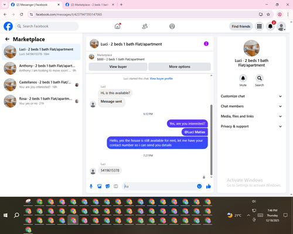
Task: Open the Friends icon in top navigation
Action: pyautogui.click(x=145, y=26)
